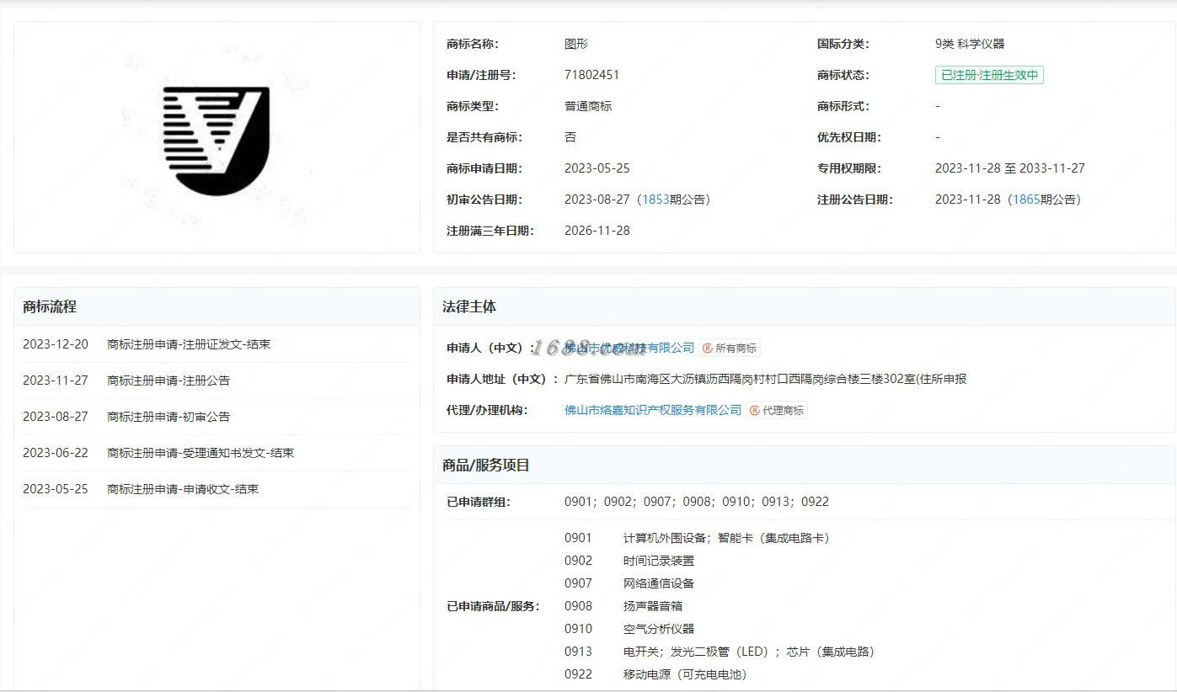Click the group list starting 0901；0902
The height and width of the screenshot is (692, 1177).
(697, 502)
